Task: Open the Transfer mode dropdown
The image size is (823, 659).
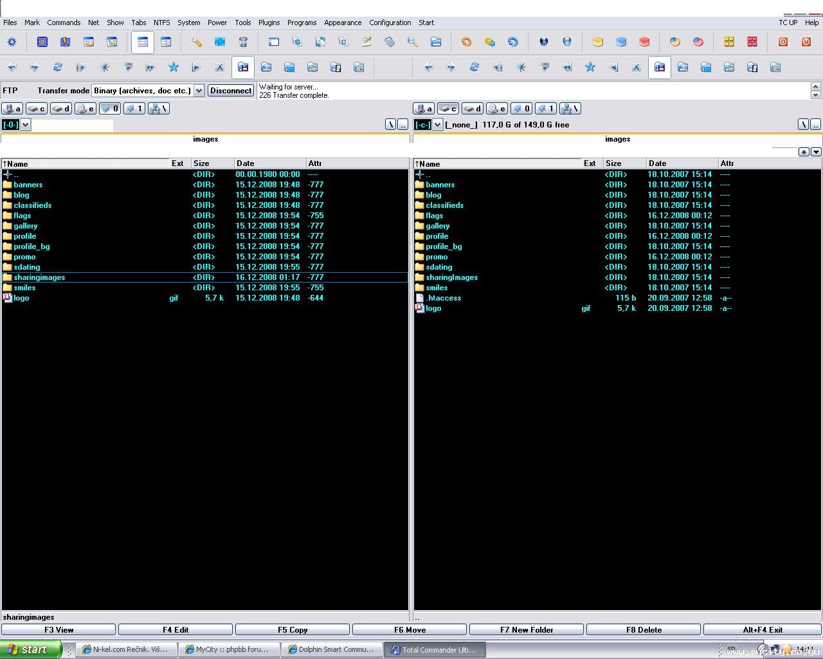Action: pos(199,91)
